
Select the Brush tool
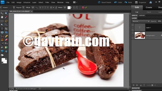click(2, 44)
